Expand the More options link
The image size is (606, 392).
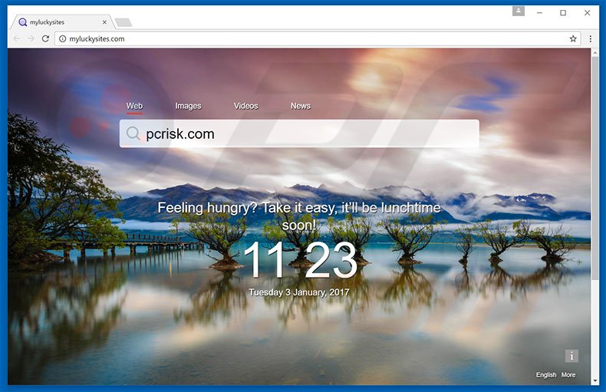pos(568,375)
